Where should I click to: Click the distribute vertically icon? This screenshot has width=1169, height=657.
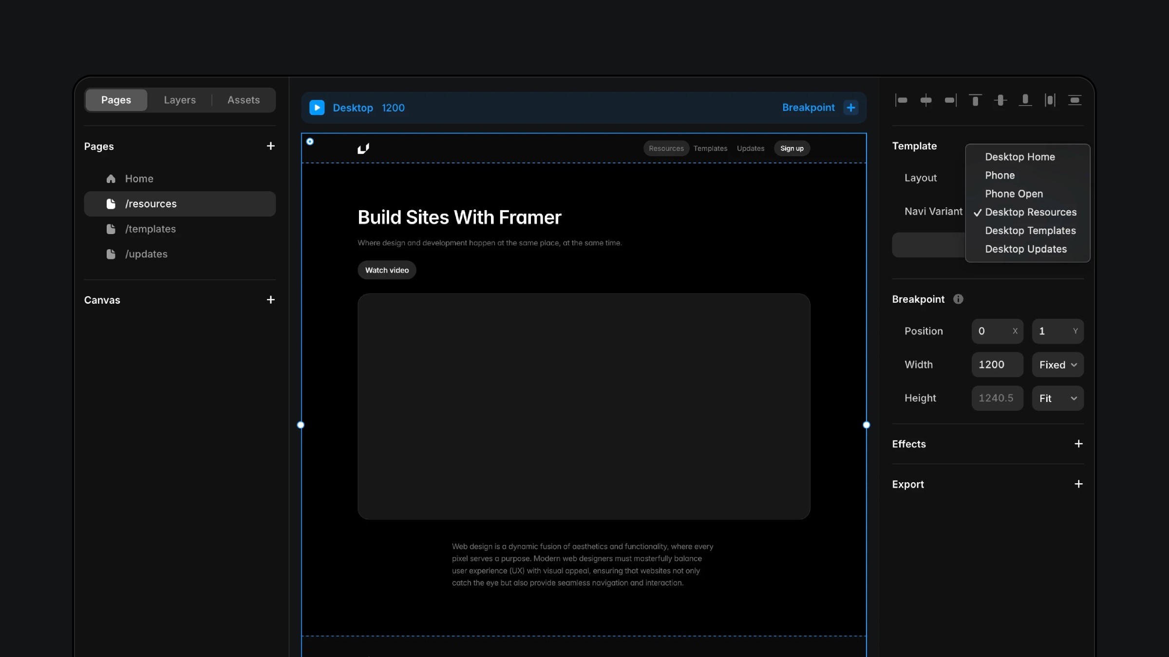[1075, 100]
